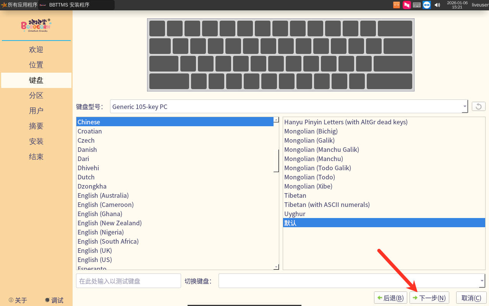This screenshot has height=306, width=489.
Task: Click the pink tray application icon
Action: coord(407,5)
